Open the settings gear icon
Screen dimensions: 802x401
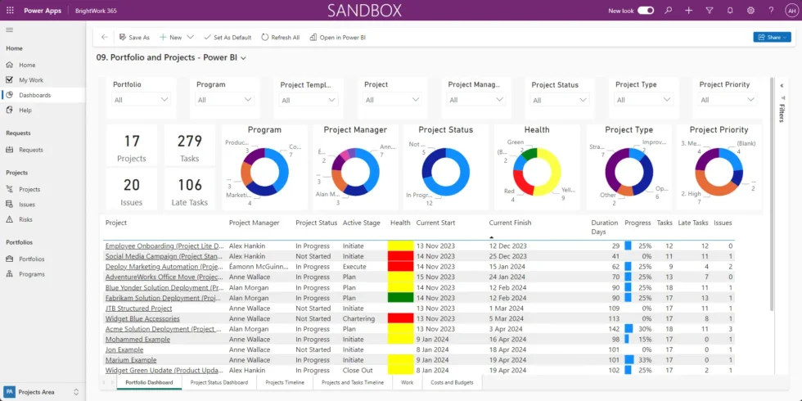tap(750, 10)
